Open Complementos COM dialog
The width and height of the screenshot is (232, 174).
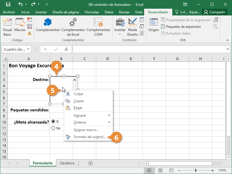[x=98, y=27]
